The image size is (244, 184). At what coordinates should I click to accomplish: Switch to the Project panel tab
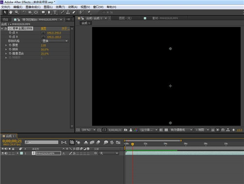click(5, 19)
